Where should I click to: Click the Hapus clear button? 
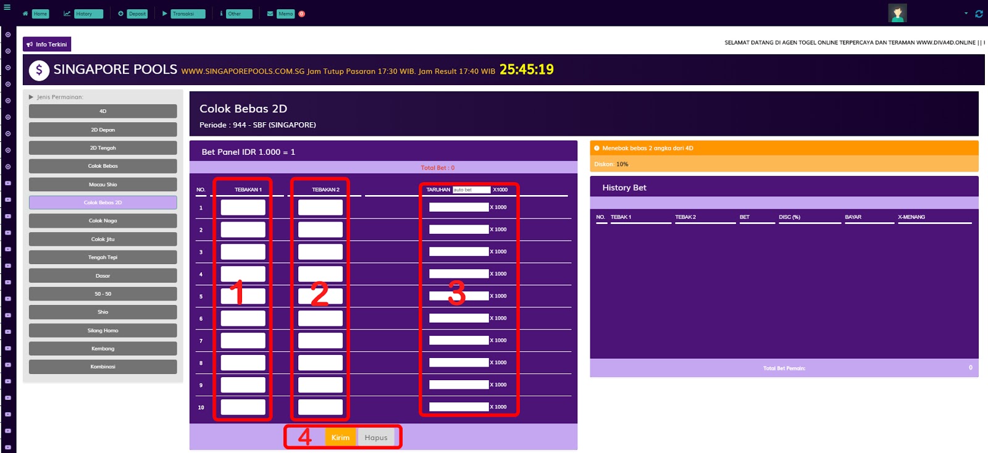376,437
